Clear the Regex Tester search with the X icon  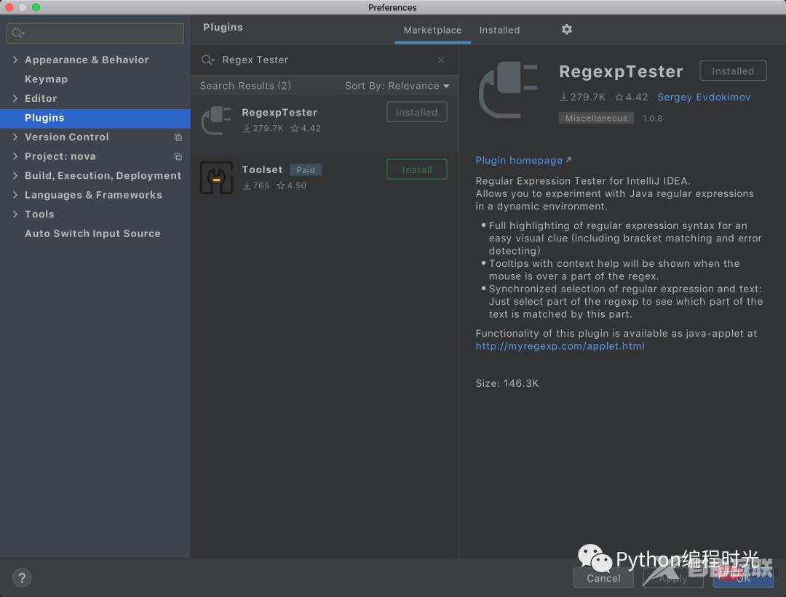pos(440,60)
